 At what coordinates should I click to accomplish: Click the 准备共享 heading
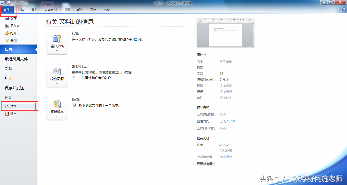tap(80, 66)
